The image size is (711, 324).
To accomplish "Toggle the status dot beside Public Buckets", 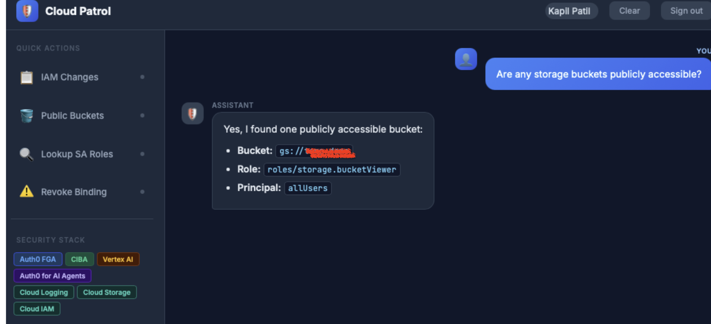I will coord(142,115).
